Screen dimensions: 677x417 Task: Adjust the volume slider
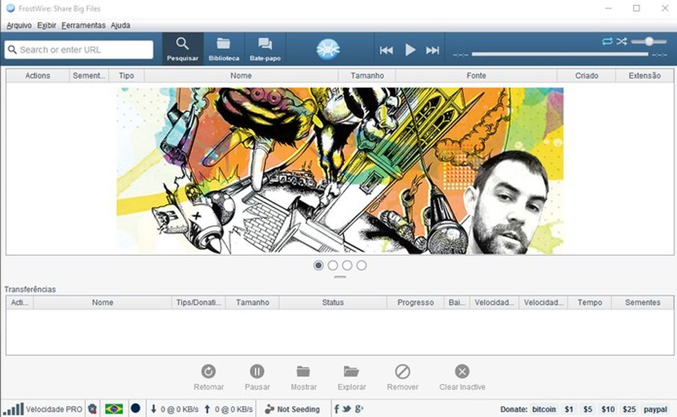[x=649, y=41]
